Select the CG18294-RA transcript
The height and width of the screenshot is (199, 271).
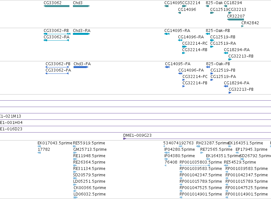click(226, 53)
